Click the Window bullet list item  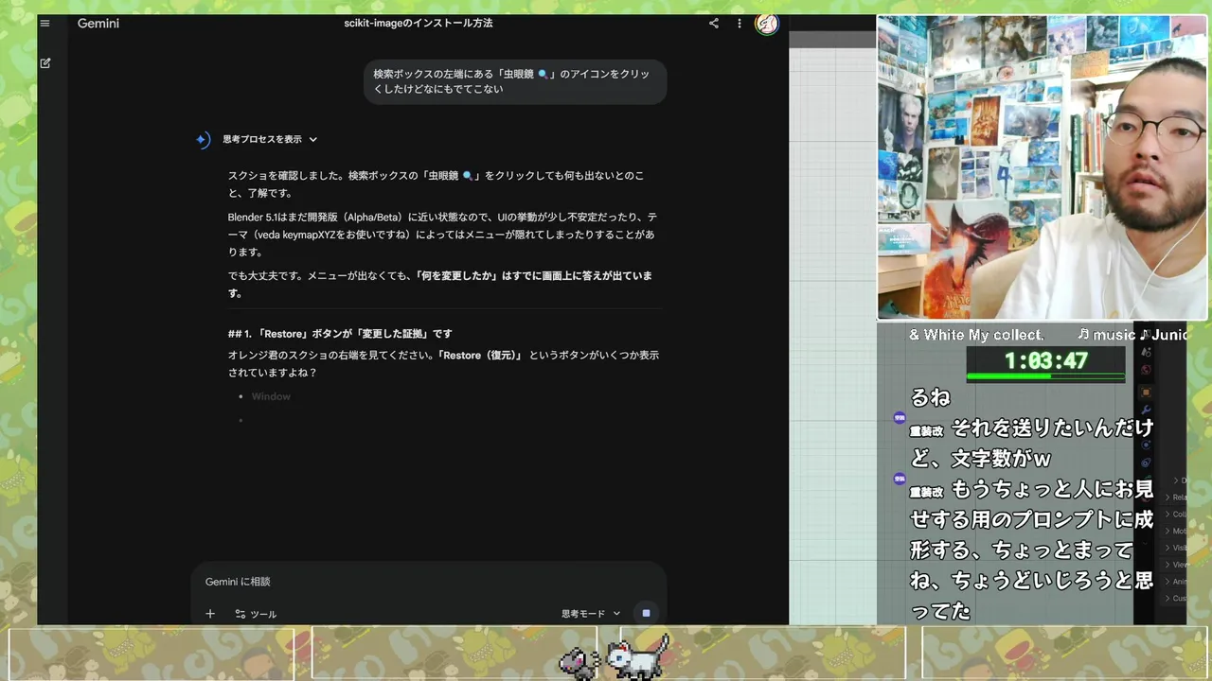click(271, 396)
